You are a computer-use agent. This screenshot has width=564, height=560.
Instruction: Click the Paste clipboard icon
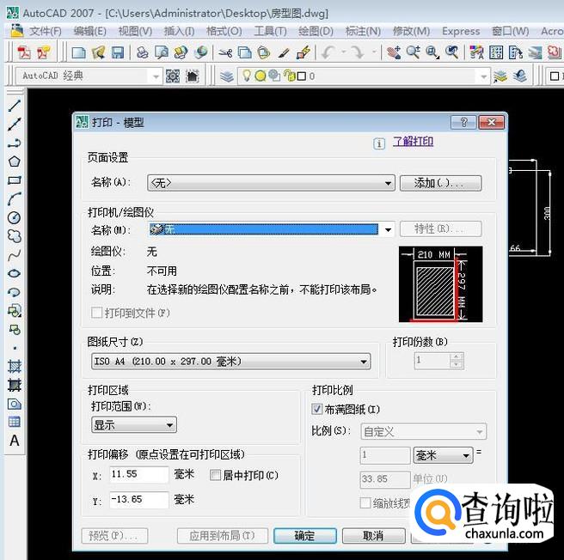pyautogui.click(x=264, y=53)
